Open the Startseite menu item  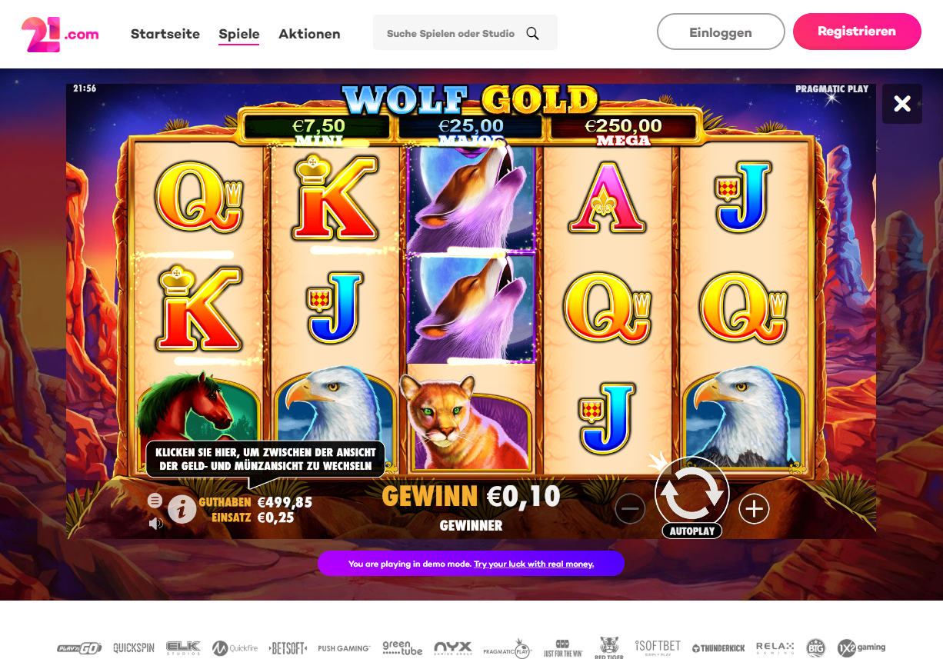(x=165, y=34)
